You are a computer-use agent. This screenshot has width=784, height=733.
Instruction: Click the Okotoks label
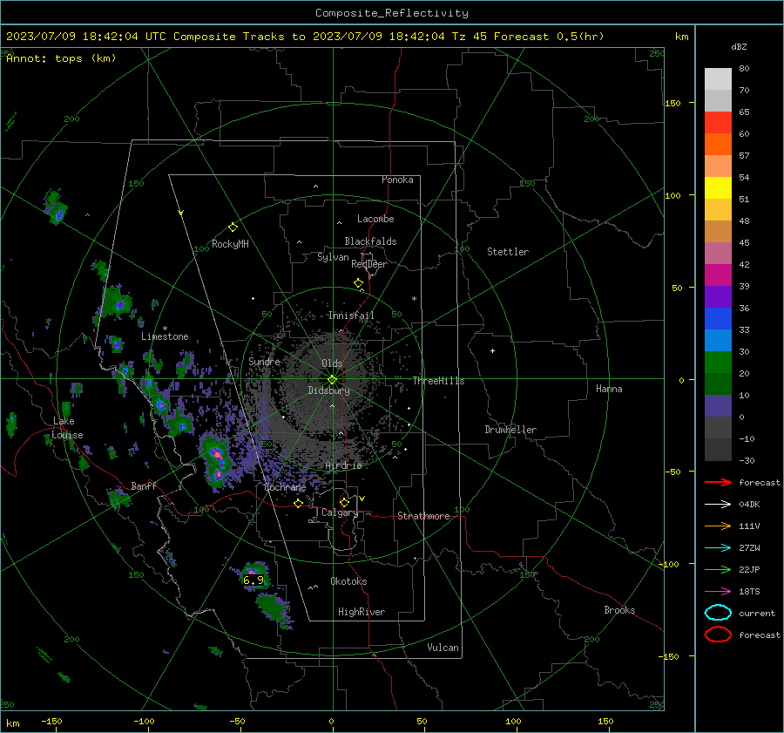[x=348, y=581]
